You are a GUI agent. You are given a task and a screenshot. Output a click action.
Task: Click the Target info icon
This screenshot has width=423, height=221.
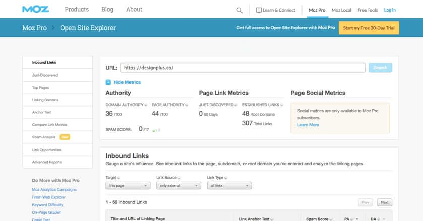119,178
